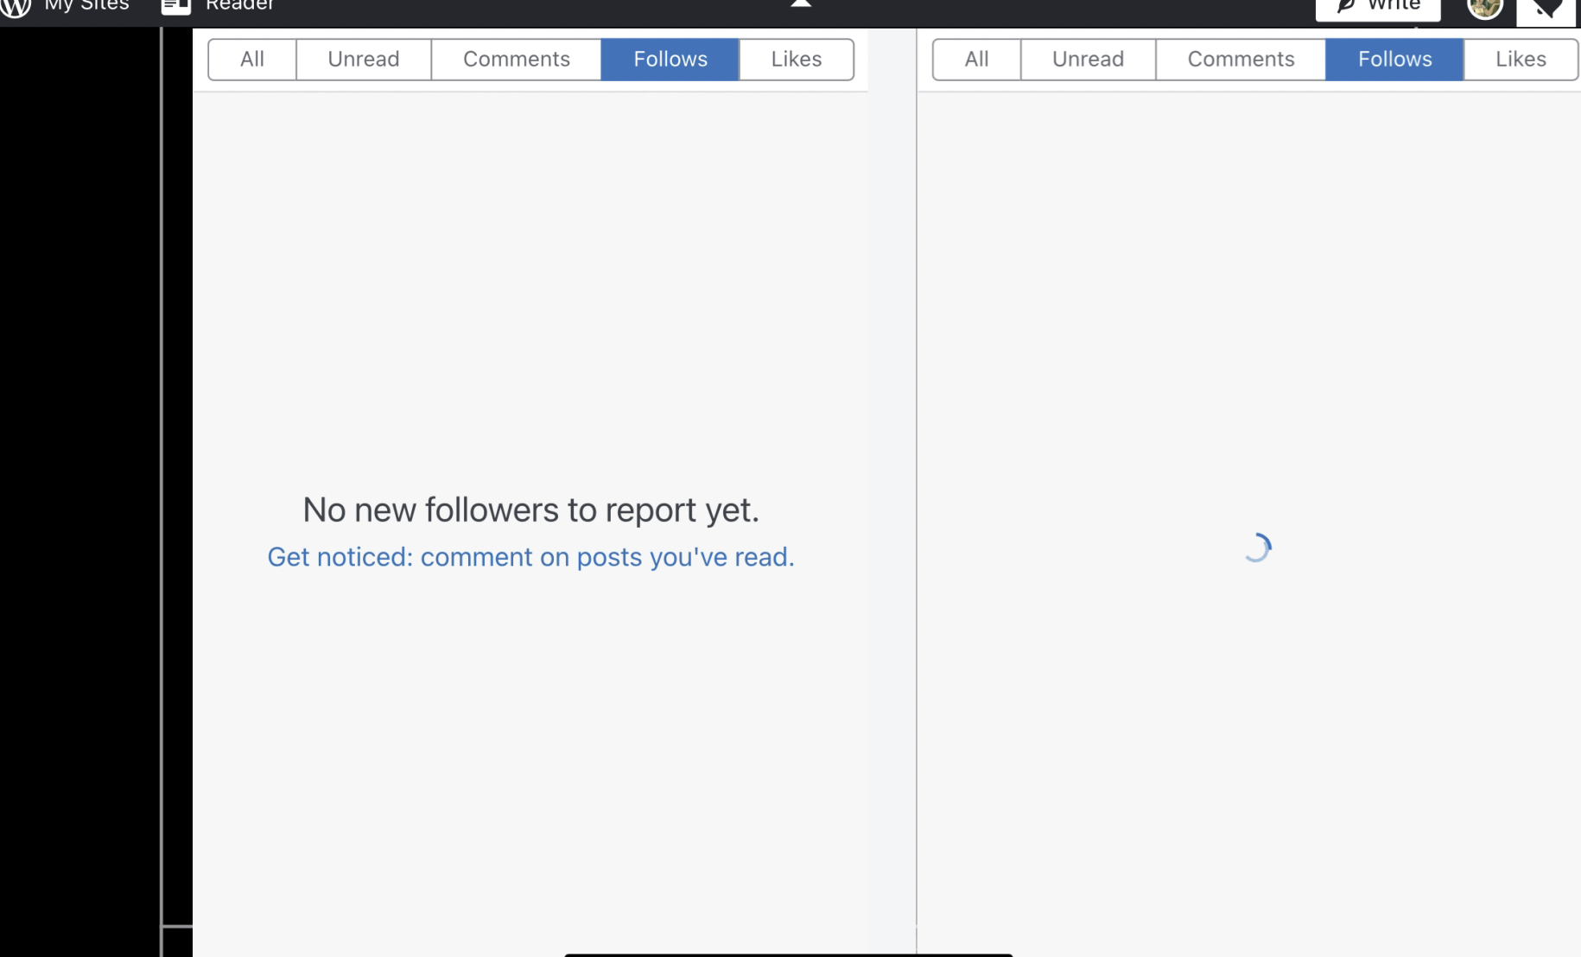Follow the "Get noticed: comment on posts" link
This screenshot has height=957, width=1581.
click(x=530, y=557)
